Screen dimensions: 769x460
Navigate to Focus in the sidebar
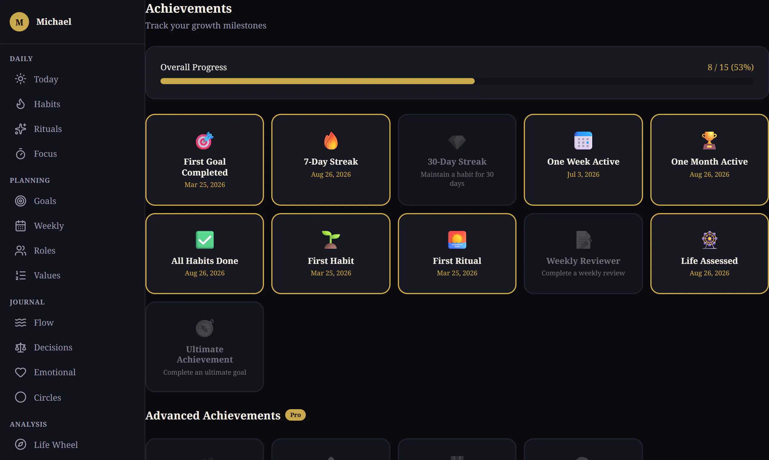(x=73, y=153)
